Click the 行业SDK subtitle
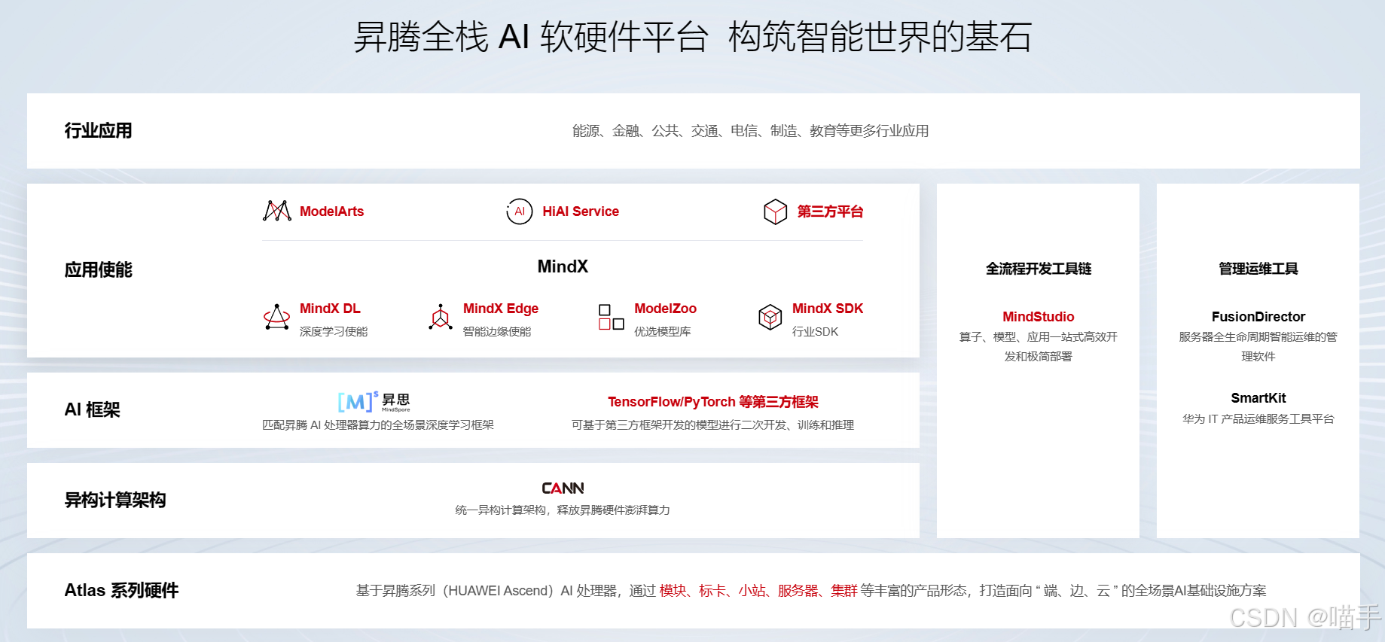Screen dimensions: 1385x642 [815, 332]
